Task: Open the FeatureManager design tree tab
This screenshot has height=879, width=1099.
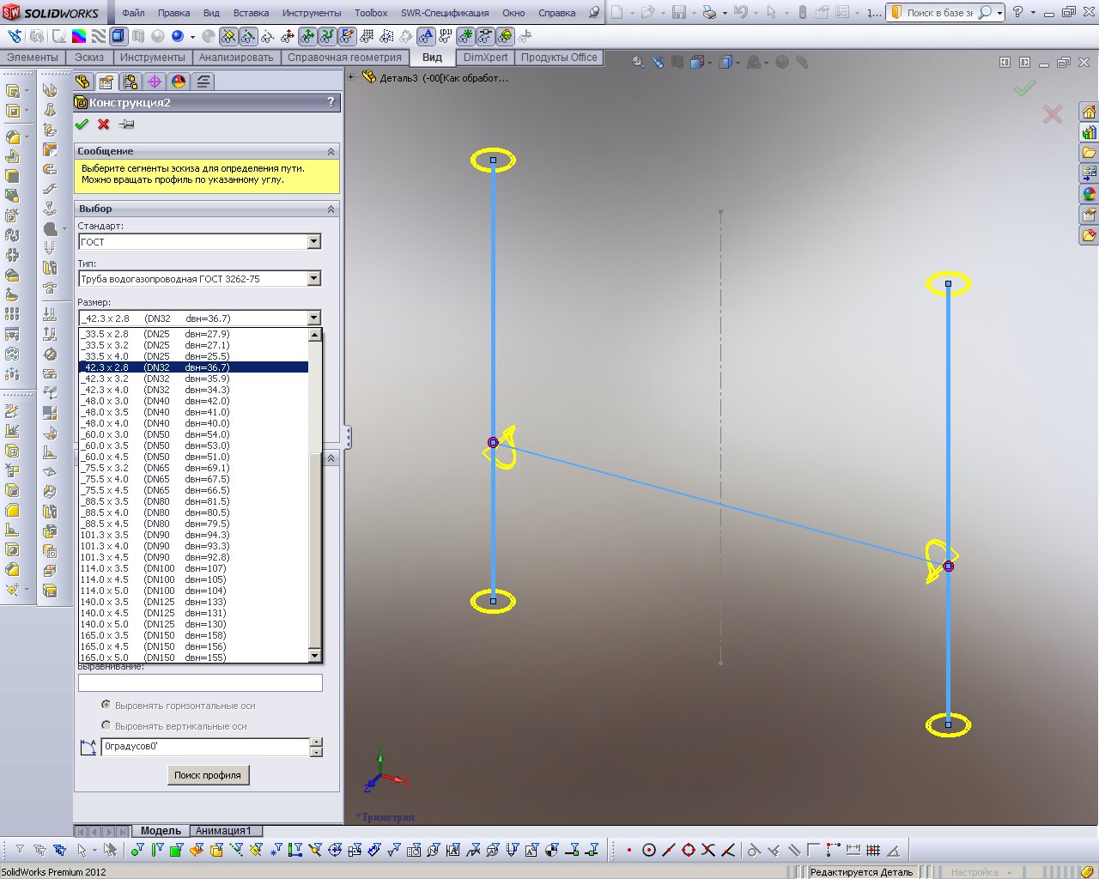Action: point(82,82)
